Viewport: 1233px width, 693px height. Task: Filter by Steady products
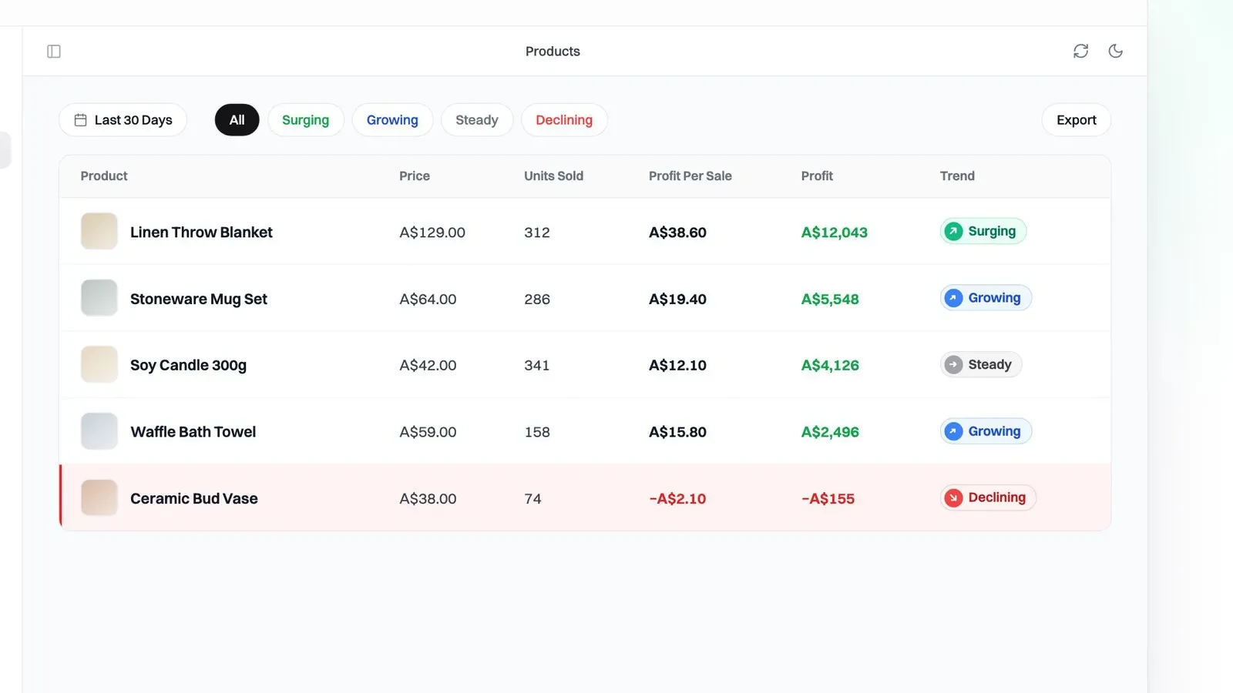[476, 120]
